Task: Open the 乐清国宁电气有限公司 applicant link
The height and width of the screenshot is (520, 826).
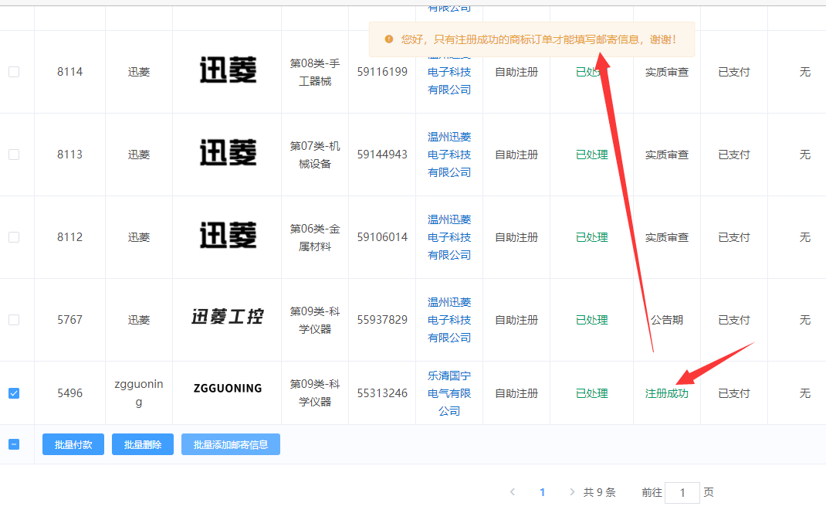Action: point(449,393)
